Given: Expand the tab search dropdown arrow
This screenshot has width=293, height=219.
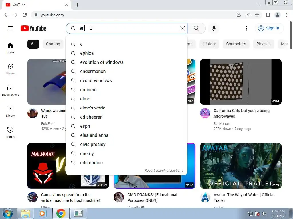Looking at the screenshot, I should point(259,5).
